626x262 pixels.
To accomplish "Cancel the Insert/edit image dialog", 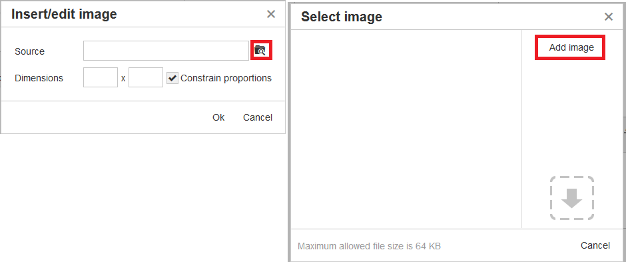I will [258, 117].
